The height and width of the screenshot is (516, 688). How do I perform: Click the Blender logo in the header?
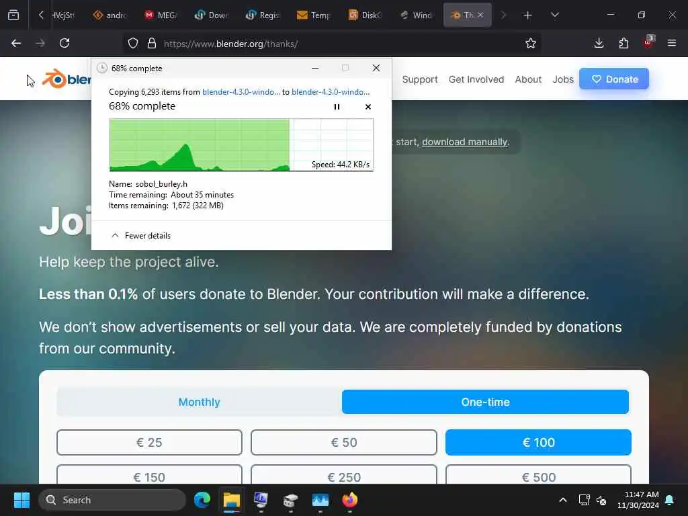67,79
